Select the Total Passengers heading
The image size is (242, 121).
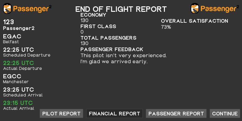click(x=108, y=38)
